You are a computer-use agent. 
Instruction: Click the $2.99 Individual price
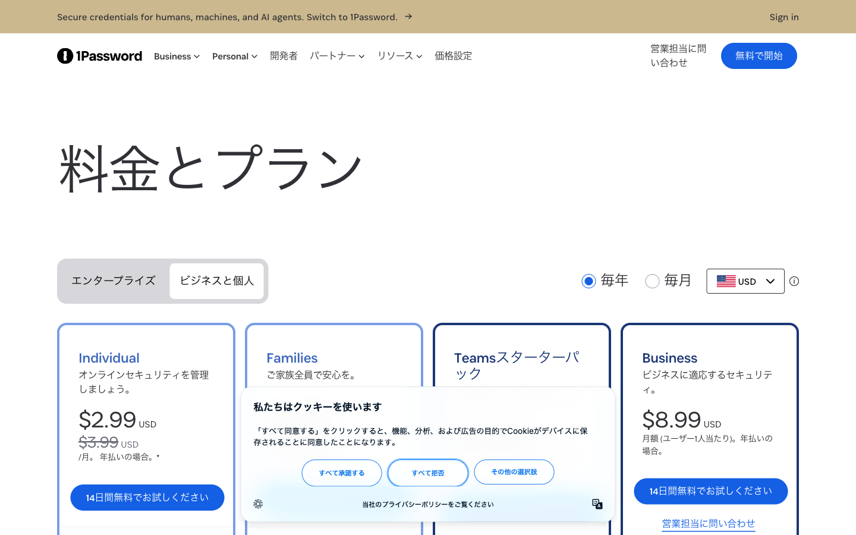(108, 420)
